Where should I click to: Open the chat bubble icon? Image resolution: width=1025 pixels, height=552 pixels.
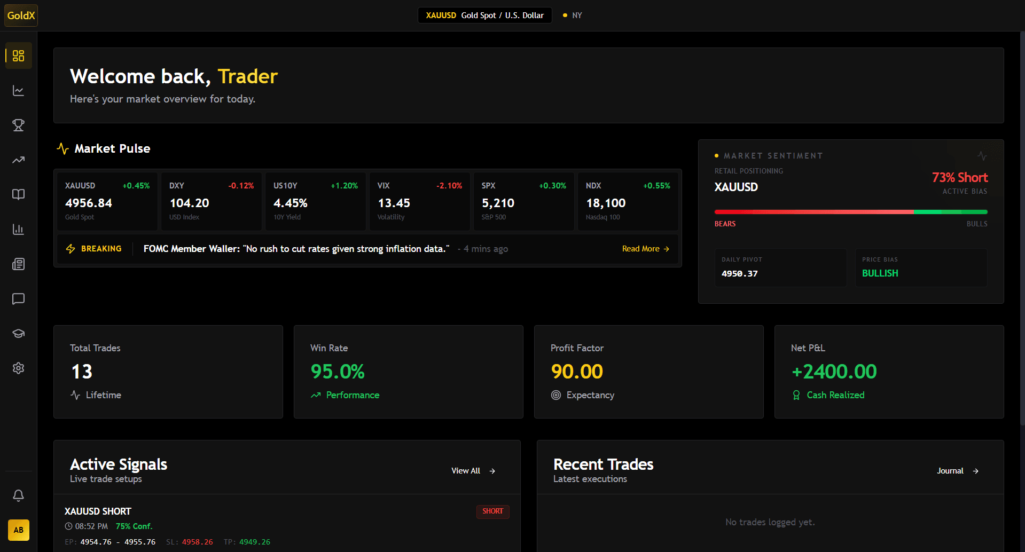tap(18, 298)
